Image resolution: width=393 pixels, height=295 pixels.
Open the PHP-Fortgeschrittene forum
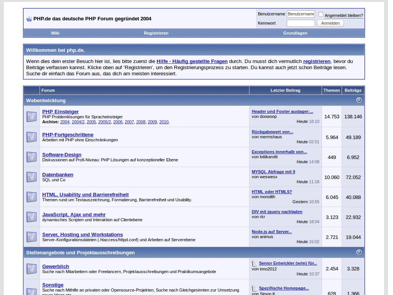[x=68, y=135]
